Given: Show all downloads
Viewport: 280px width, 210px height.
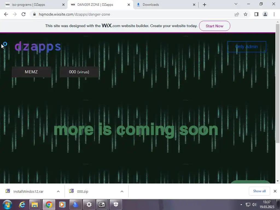Looking at the screenshot, I should pos(259,191).
